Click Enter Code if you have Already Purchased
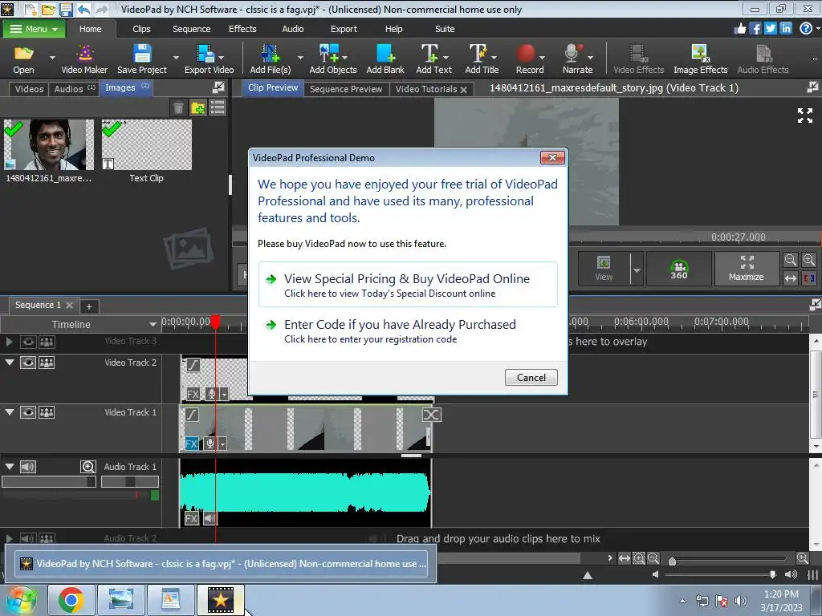822x616 pixels. point(408,330)
